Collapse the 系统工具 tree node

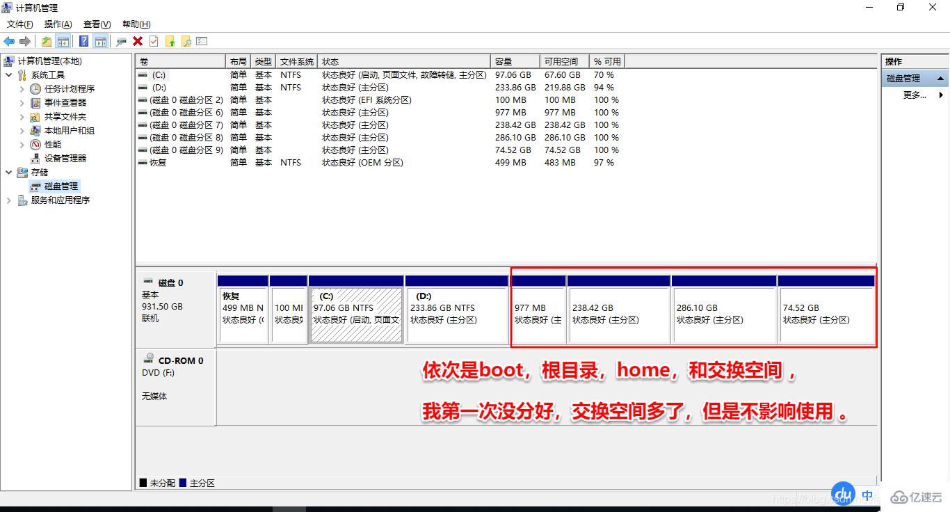(x=8, y=75)
